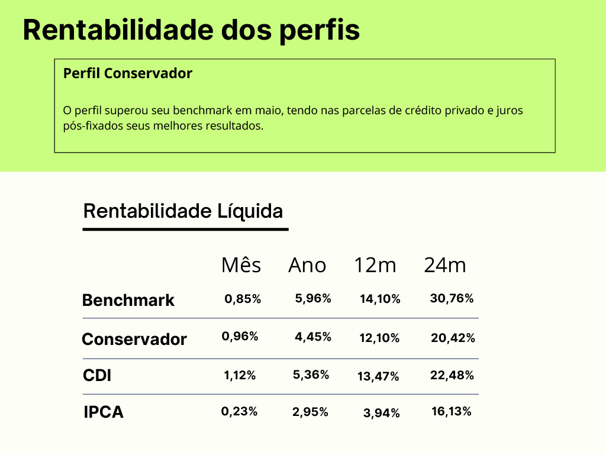Click the 'Rentabilidade dos perfis' title
The width and height of the screenshot is (606, 455).
(x=191, y=30)
